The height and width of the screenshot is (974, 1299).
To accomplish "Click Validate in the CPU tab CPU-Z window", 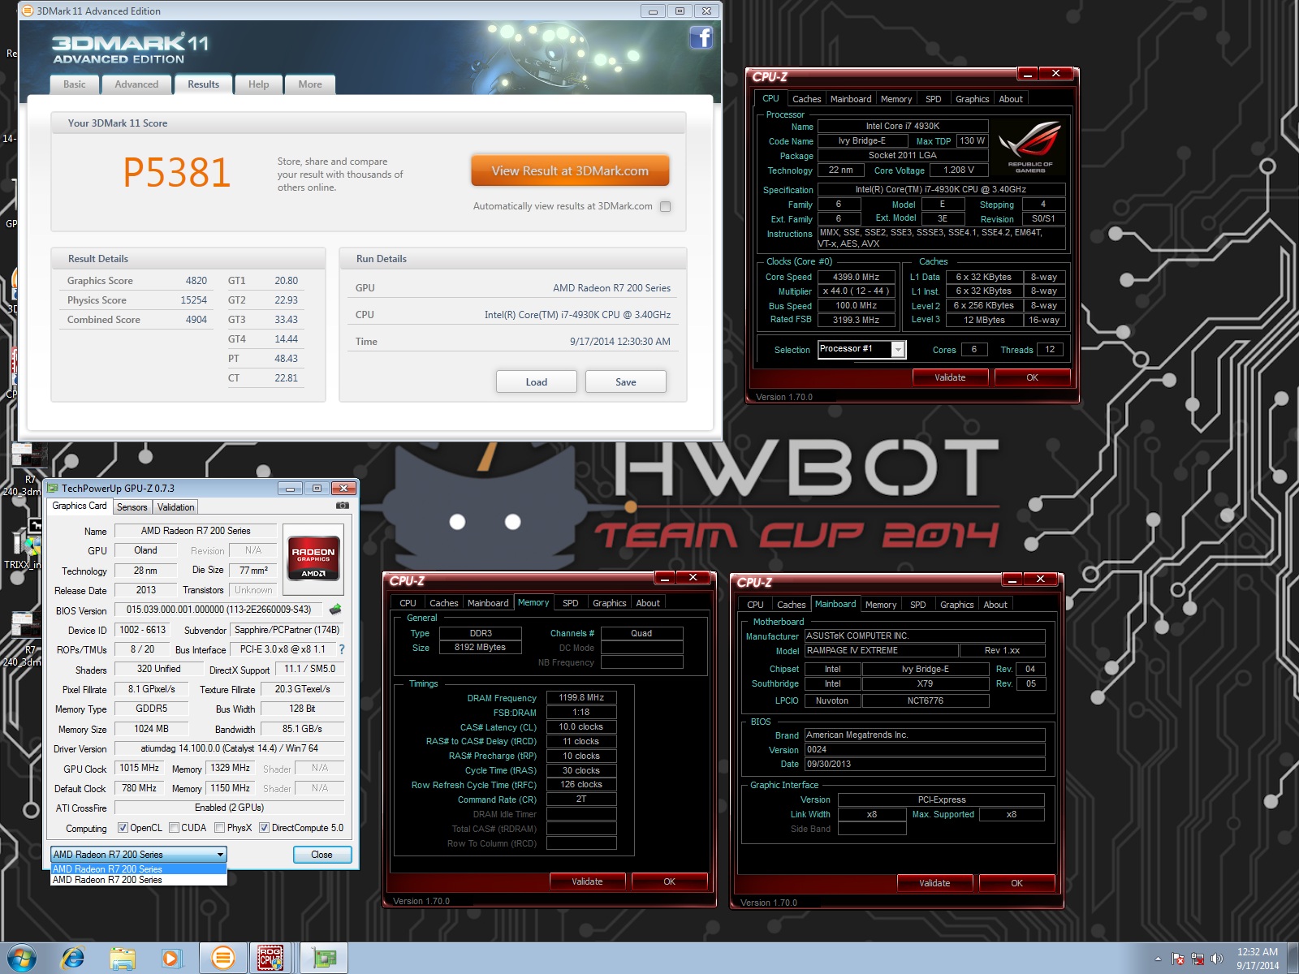I will 950,377.
